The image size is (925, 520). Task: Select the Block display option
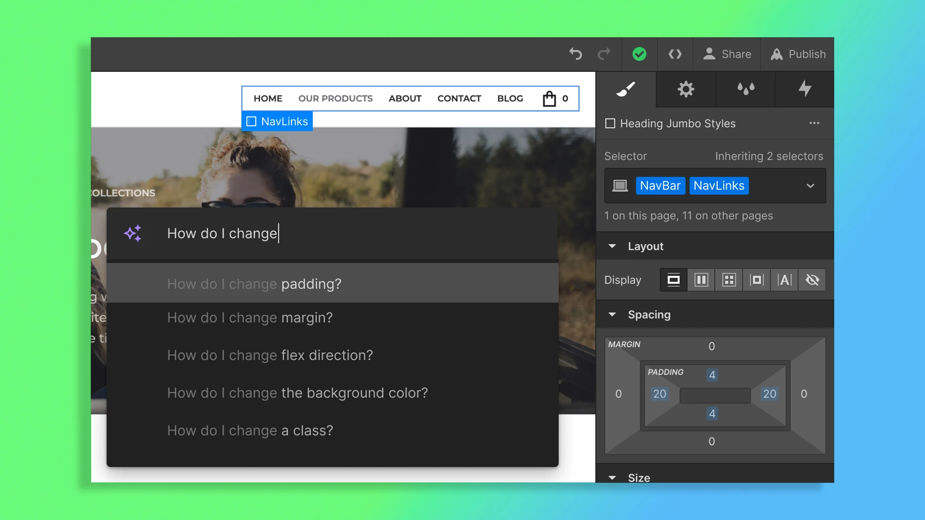pyautogui.click(x=673, y=280)
